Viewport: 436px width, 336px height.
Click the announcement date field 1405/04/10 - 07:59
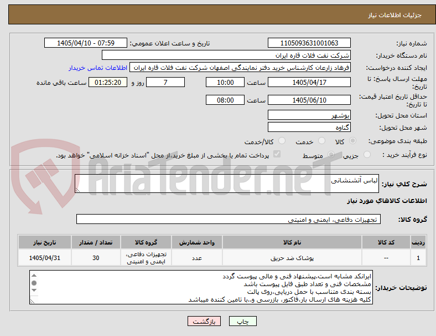click(x=86, y=43)
